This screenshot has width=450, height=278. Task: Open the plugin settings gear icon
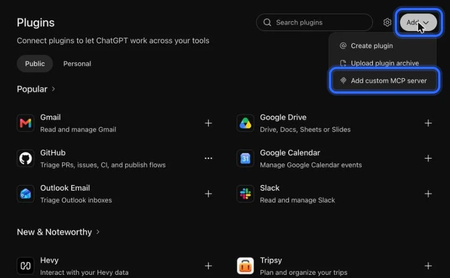[387, 22]
